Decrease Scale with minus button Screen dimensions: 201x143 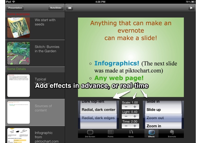[x=126, y=107]
